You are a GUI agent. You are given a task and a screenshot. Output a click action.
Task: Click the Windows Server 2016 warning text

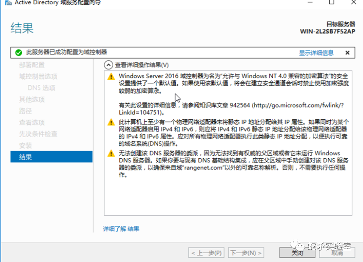point(234,84)
